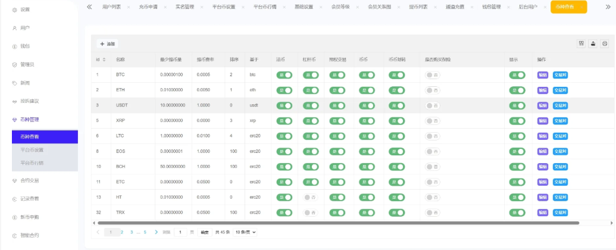Click the tag icon beside 新闻

14,83
